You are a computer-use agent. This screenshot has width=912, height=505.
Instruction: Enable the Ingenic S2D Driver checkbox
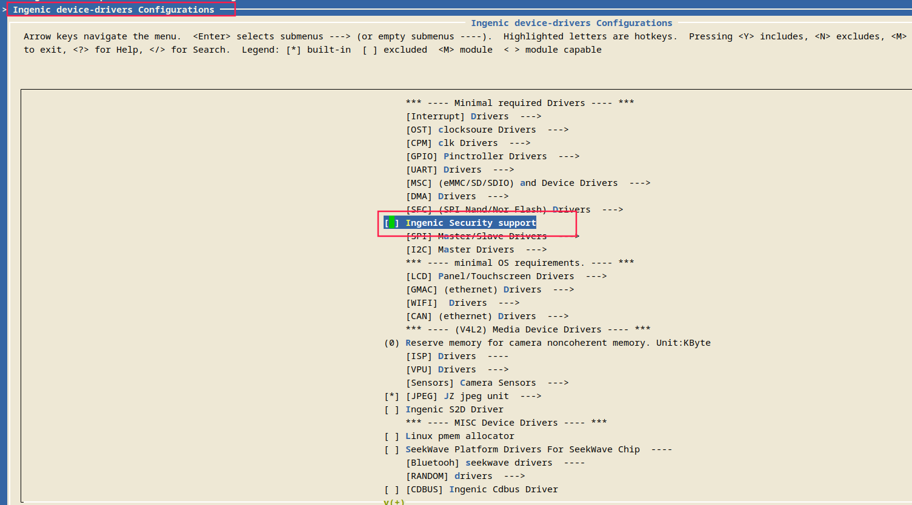(391, 409)
